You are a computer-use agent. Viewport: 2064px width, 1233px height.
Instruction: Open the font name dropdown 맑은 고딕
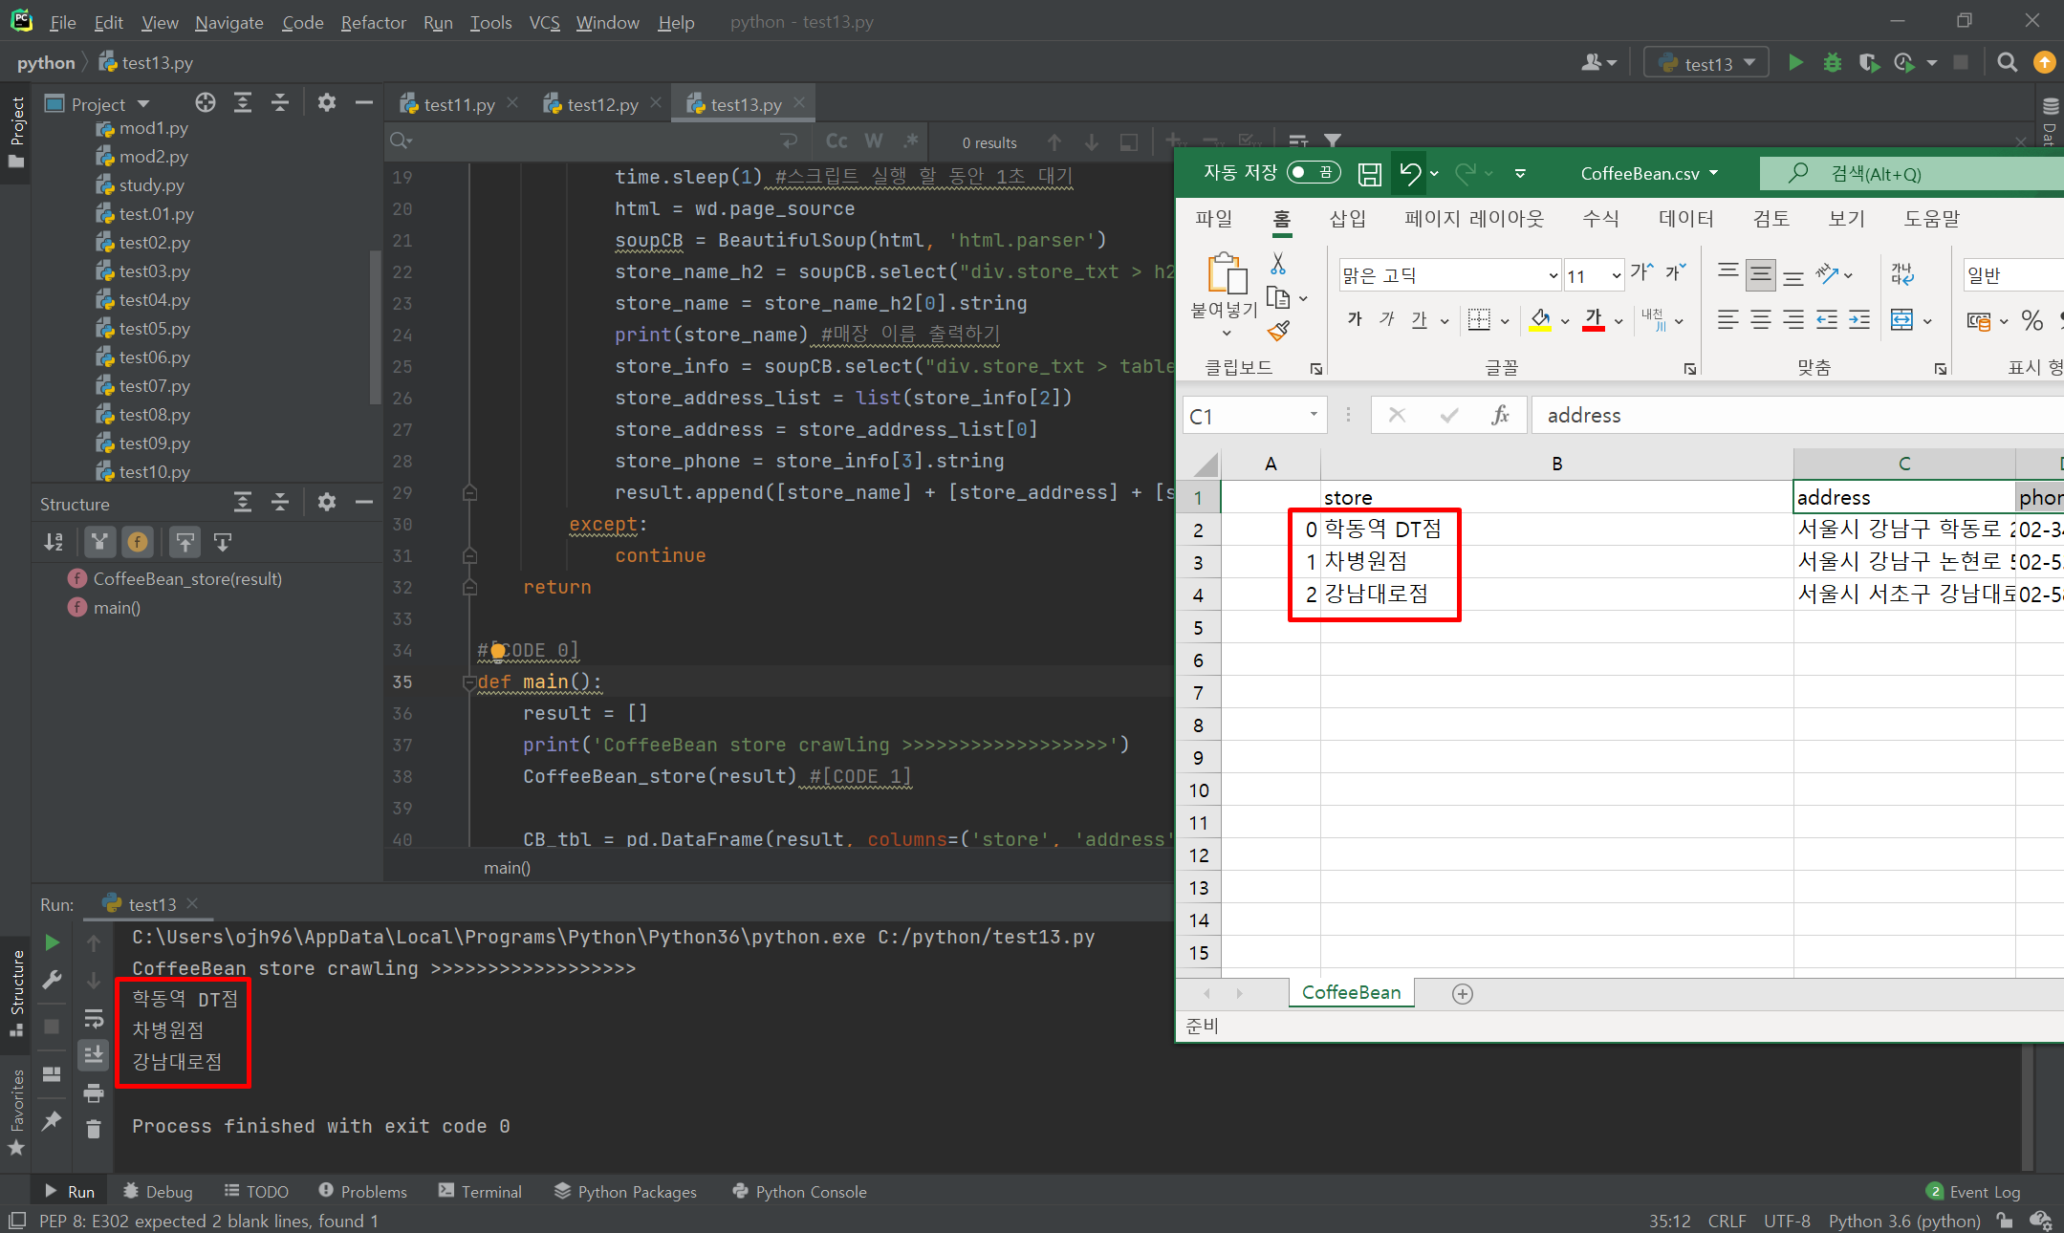point(1553,276)
